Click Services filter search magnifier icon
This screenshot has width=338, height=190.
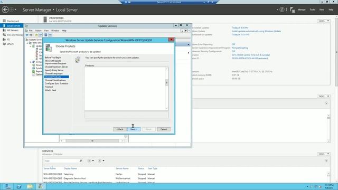pos(81,160)
